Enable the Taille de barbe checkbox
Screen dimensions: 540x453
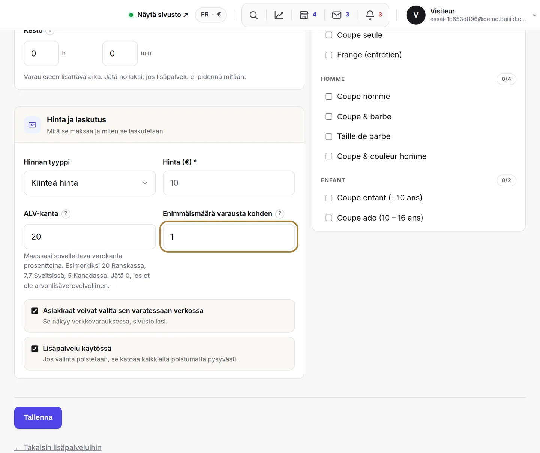click(x=329, y=137)
